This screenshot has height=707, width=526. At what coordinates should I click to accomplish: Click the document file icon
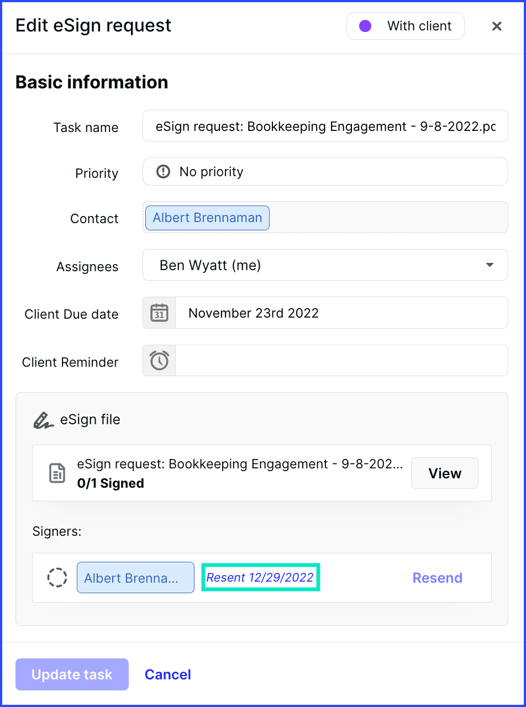[x=57, y=473]
